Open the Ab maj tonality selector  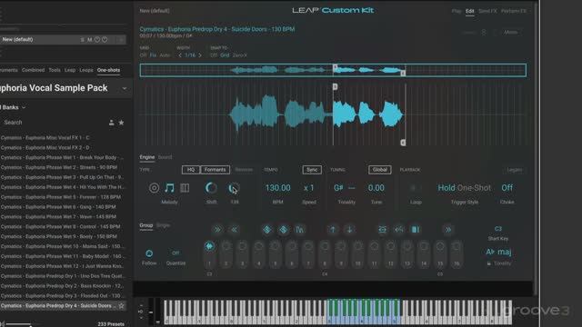pyautogui.click(x=498, y=253)
